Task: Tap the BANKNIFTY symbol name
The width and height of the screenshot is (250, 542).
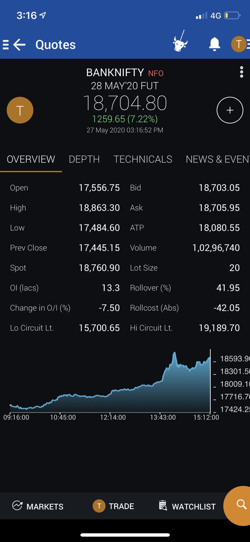Action: tap(115, 72)
